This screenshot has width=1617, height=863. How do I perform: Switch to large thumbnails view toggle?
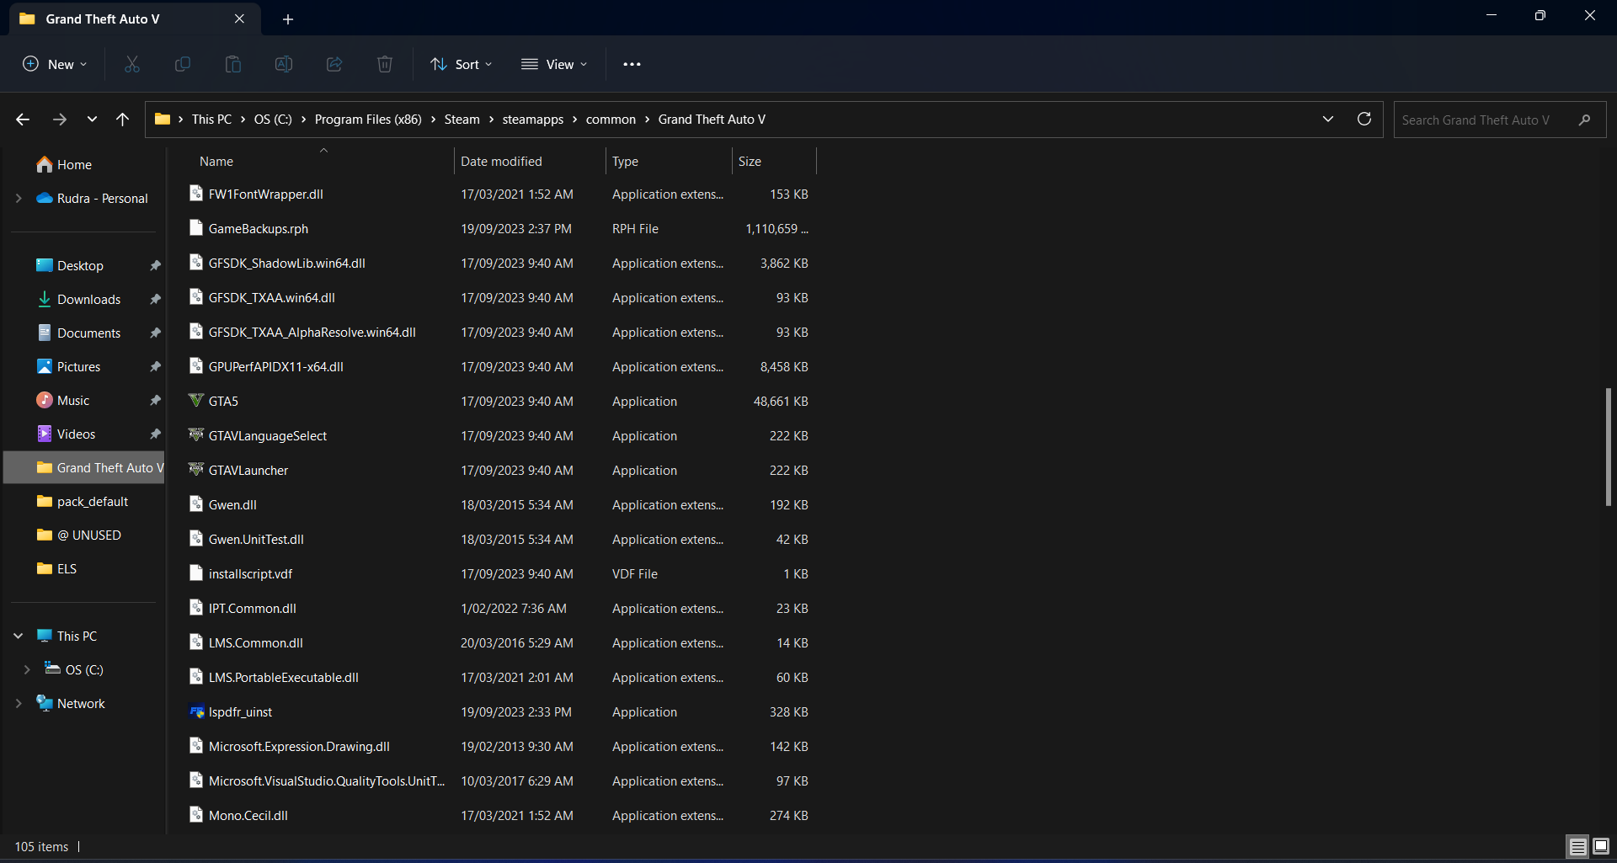pos(1601,846)
